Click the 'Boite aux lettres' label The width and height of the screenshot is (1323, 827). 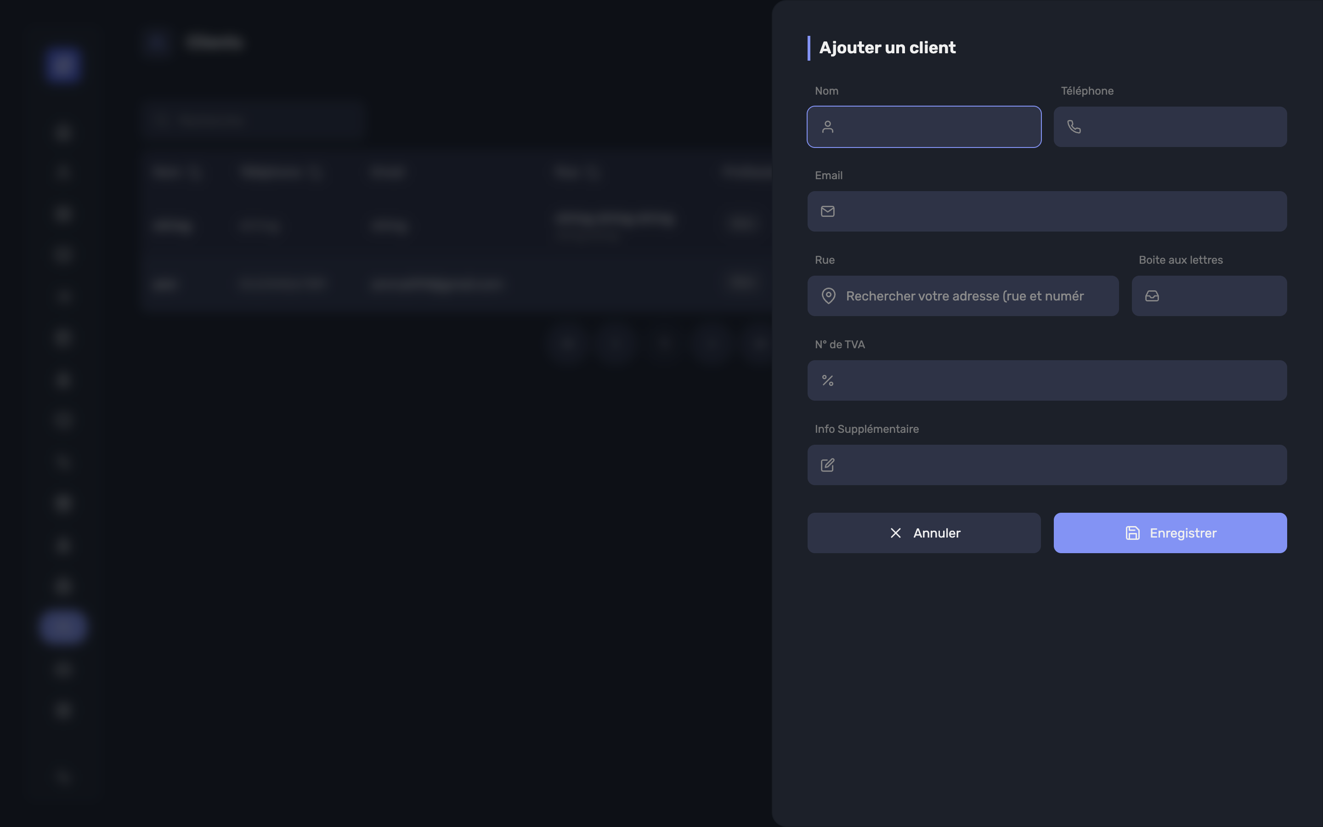tap(1180, 260)
